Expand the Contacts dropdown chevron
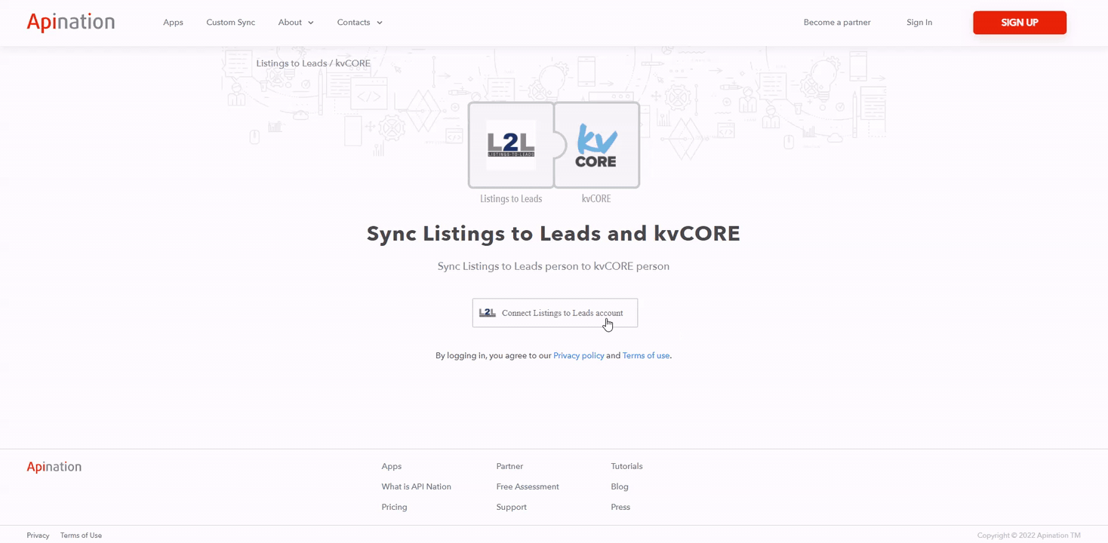This screenshot has width=1108, height=543. click(380, 23)
